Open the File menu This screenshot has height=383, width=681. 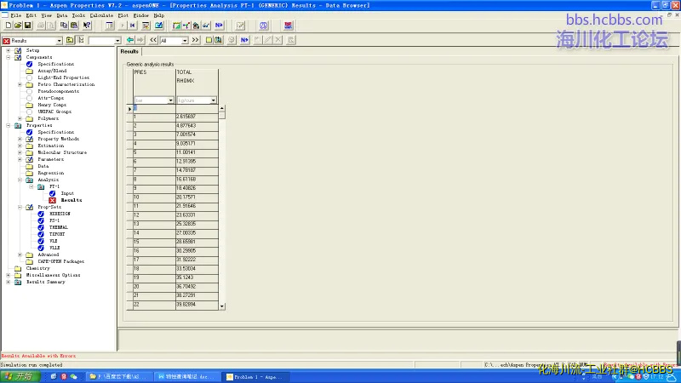tap(15, 15)
